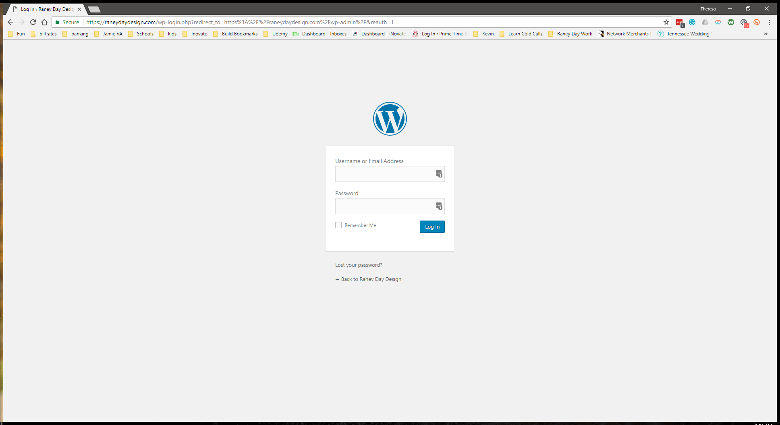Select the Log In Raney Day Design tab
The image size is (780, 425).
pyautogui.click(x=46, y=9)
